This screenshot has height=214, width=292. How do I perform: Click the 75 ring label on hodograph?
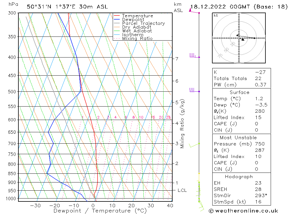click(220, 55)
